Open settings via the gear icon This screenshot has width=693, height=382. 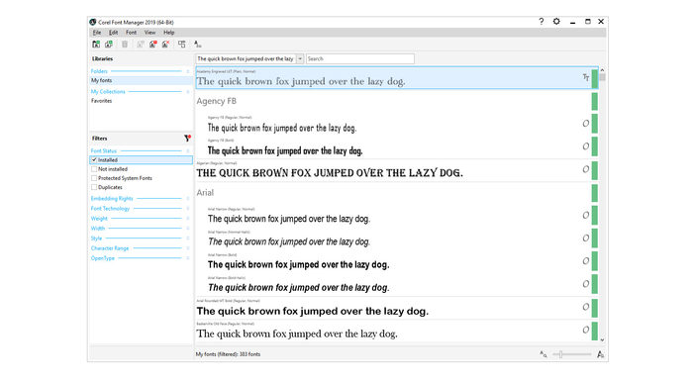pos(556,21)
